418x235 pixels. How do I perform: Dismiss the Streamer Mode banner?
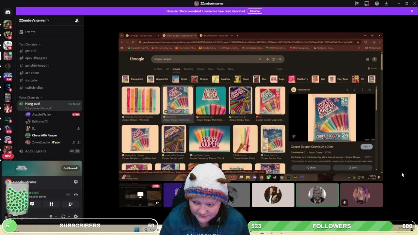[412, 11]
